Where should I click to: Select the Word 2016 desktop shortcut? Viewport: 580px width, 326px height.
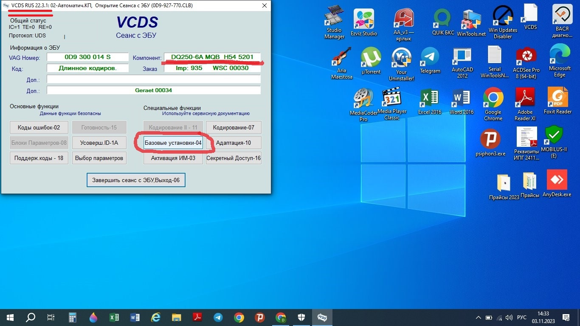coord(461,102)
